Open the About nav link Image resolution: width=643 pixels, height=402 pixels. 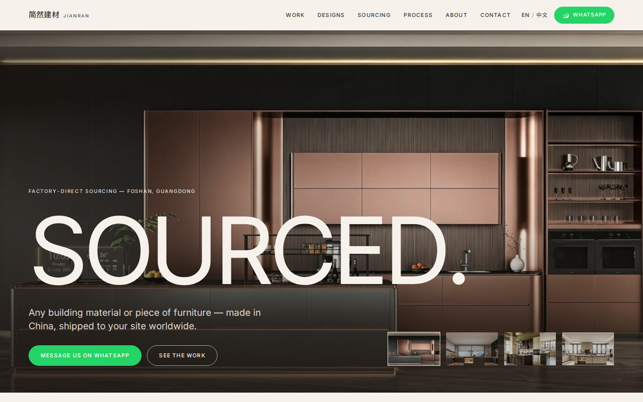coord(456,15)
